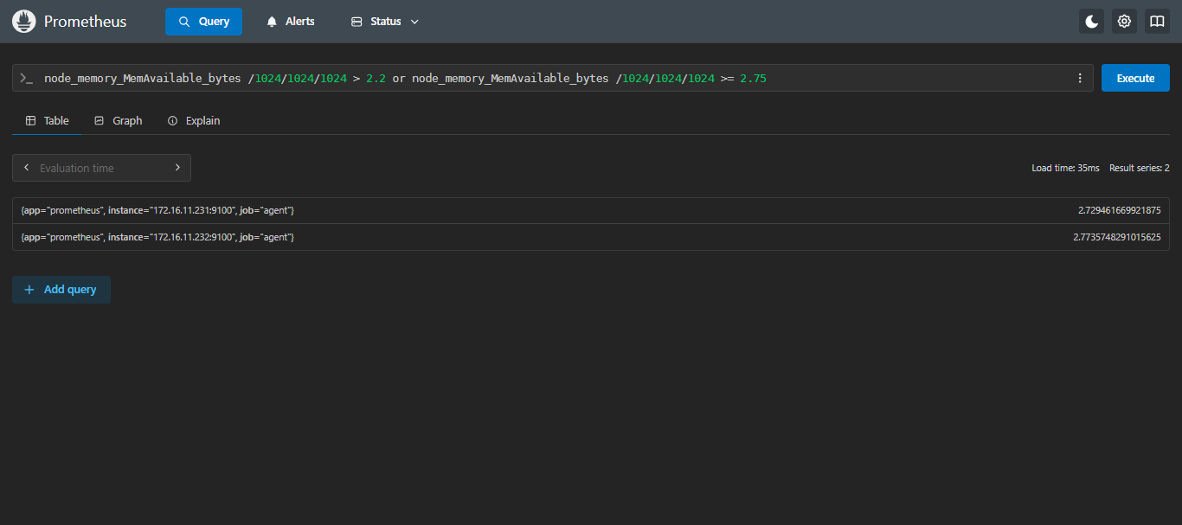The width and height of the screenshot is (1182, 525).
Task: Expand the Status dropdown menu
Action: [x=385, y=22]
